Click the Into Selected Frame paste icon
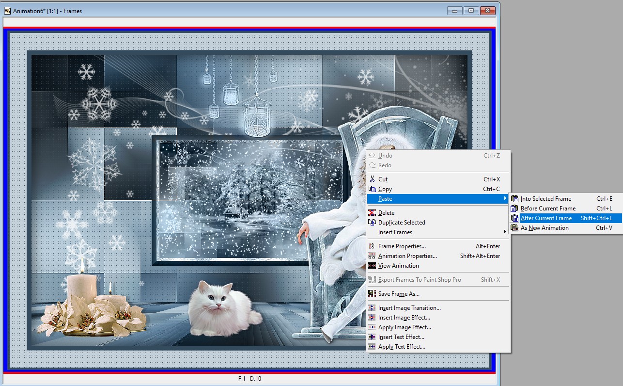Screen dimensions: 623x386 (x=514, y=199)
